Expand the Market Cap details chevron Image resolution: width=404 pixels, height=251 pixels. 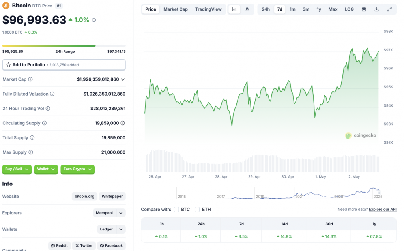click(x=123, y=79)
